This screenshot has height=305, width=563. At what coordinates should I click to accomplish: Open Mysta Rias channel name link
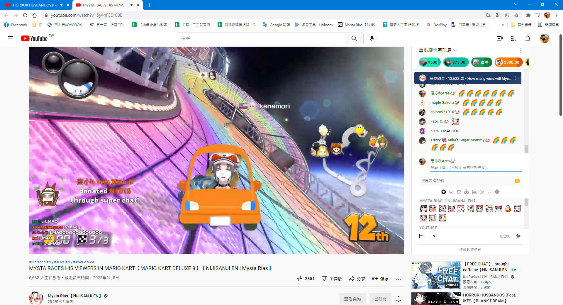coord(74,296)
